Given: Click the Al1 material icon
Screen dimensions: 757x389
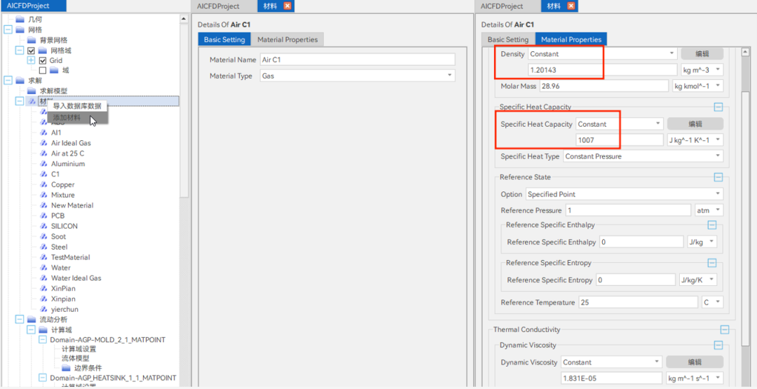Looking at the screenshot, I should tap(43, 132).
